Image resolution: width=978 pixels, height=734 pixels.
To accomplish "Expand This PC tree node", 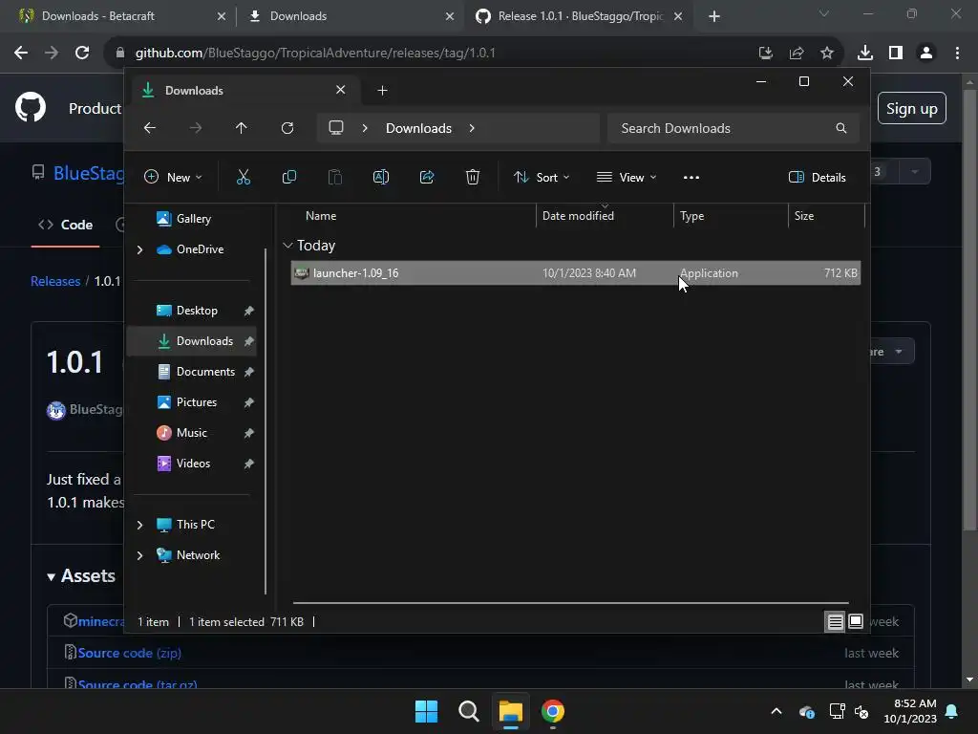I will 139,525.
